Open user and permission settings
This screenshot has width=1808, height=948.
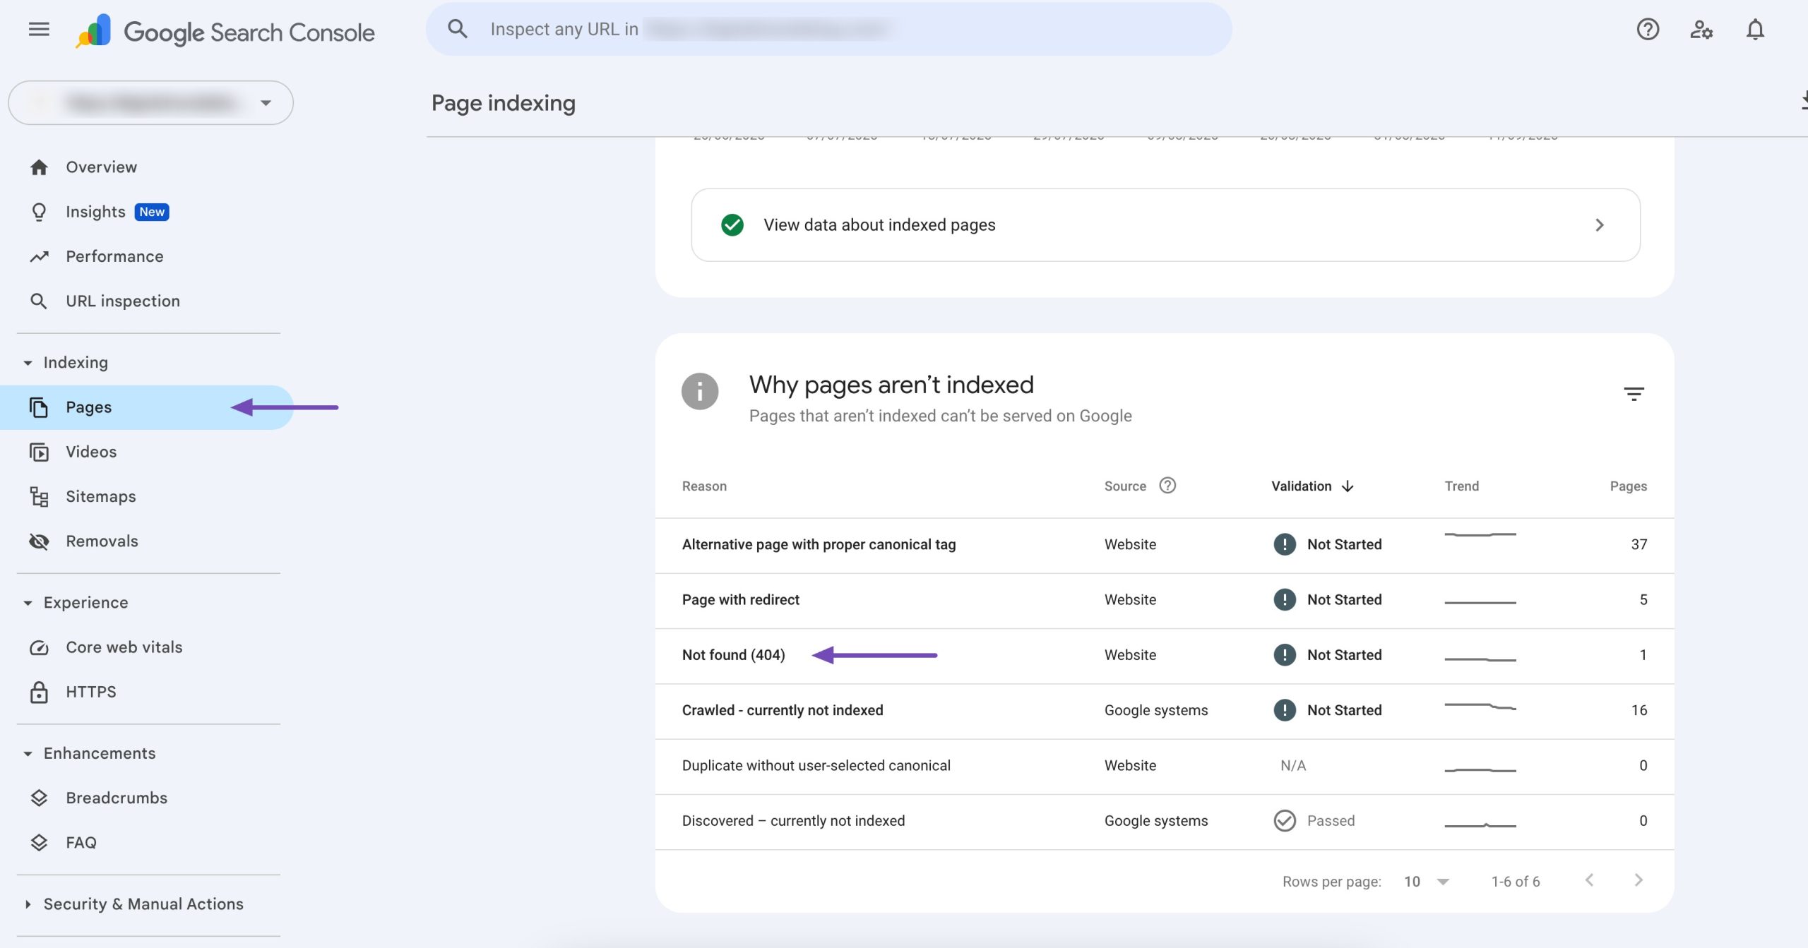click(x=1701, y=29)
